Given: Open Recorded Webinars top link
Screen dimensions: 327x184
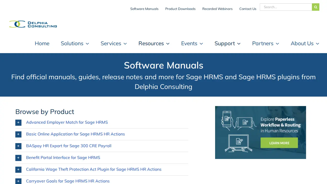Looking at the screenshot, I should click(217, 9).
